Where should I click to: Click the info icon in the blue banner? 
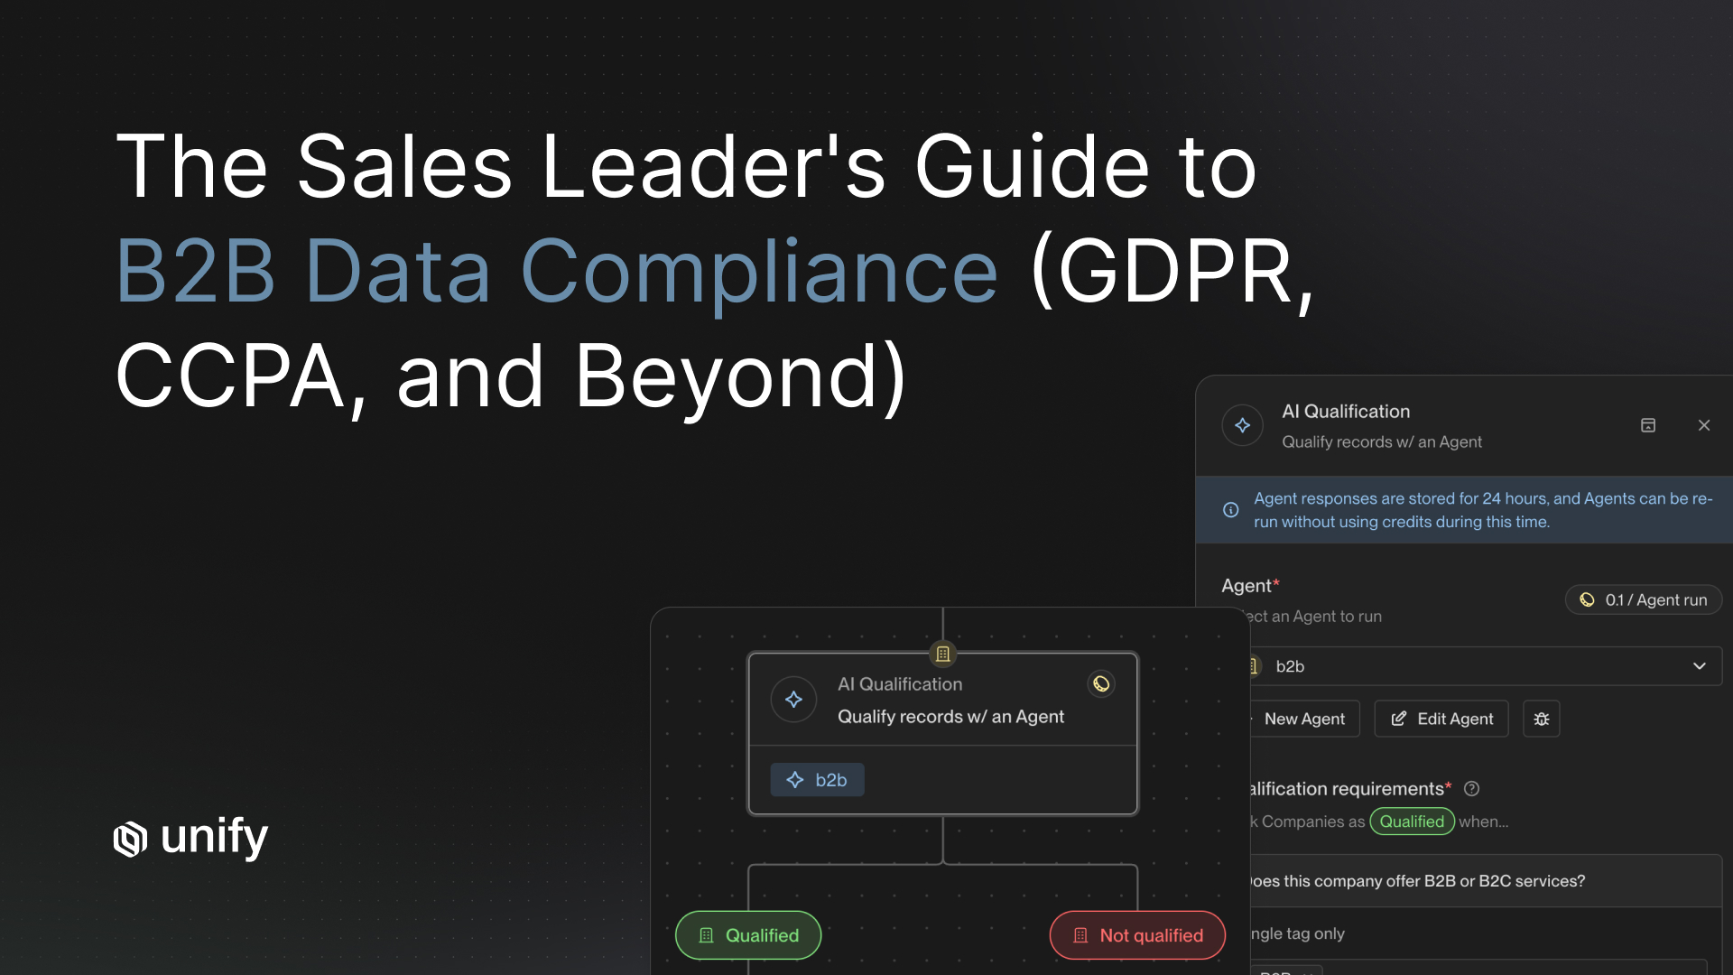pyautogui.click(x=1230, y=510)
